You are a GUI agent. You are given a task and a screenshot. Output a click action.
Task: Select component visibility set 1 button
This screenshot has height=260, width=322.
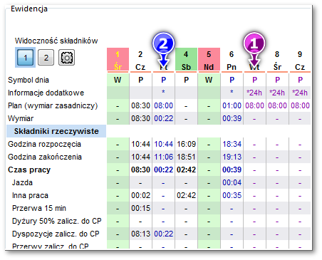point(26,57)
